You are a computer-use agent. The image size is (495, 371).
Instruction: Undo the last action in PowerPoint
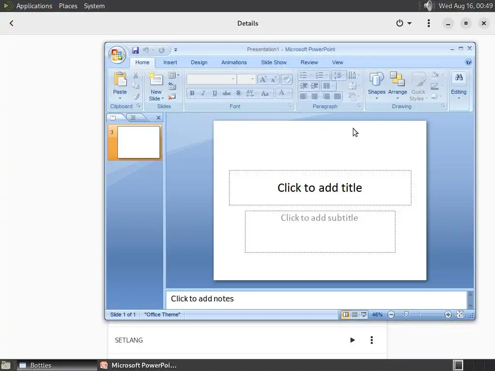click(146, 50)
